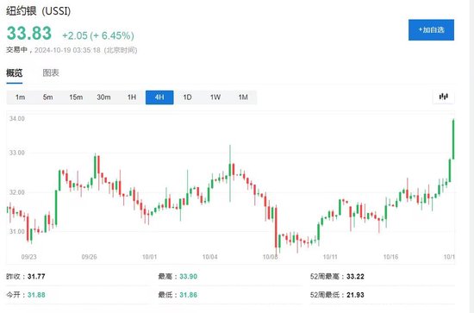474x313 pixels.
Task: Click the 最高 value 33.90
Action: coord(189,277)
